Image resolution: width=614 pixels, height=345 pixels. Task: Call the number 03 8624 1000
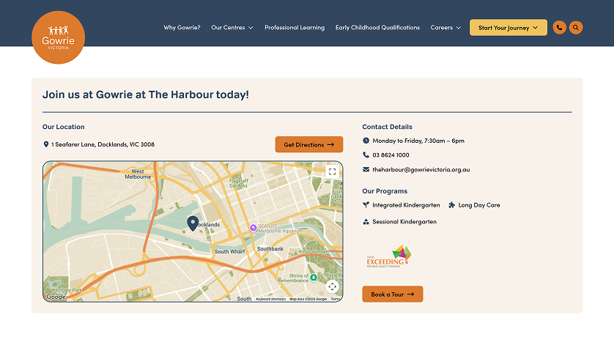pyautogui.click(x=391, y=155)
